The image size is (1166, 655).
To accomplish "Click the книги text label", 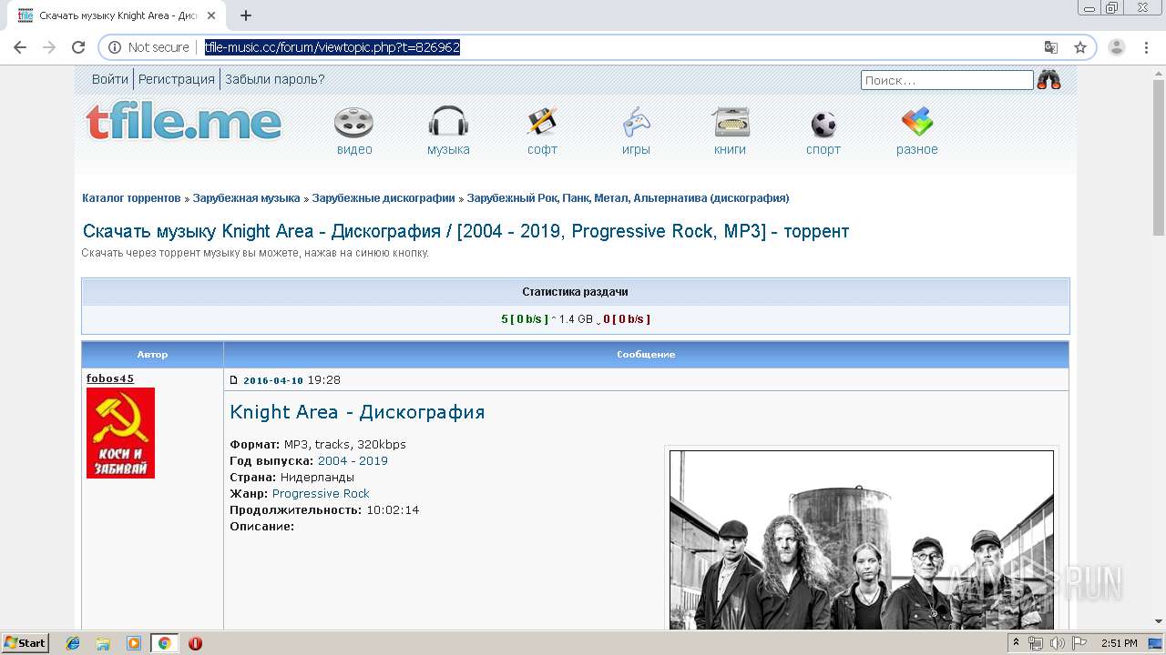I will pyautogui.click(x=730, y=149).
